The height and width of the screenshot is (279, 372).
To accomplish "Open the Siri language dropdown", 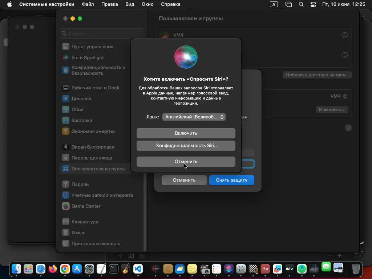I will (194, 117).
